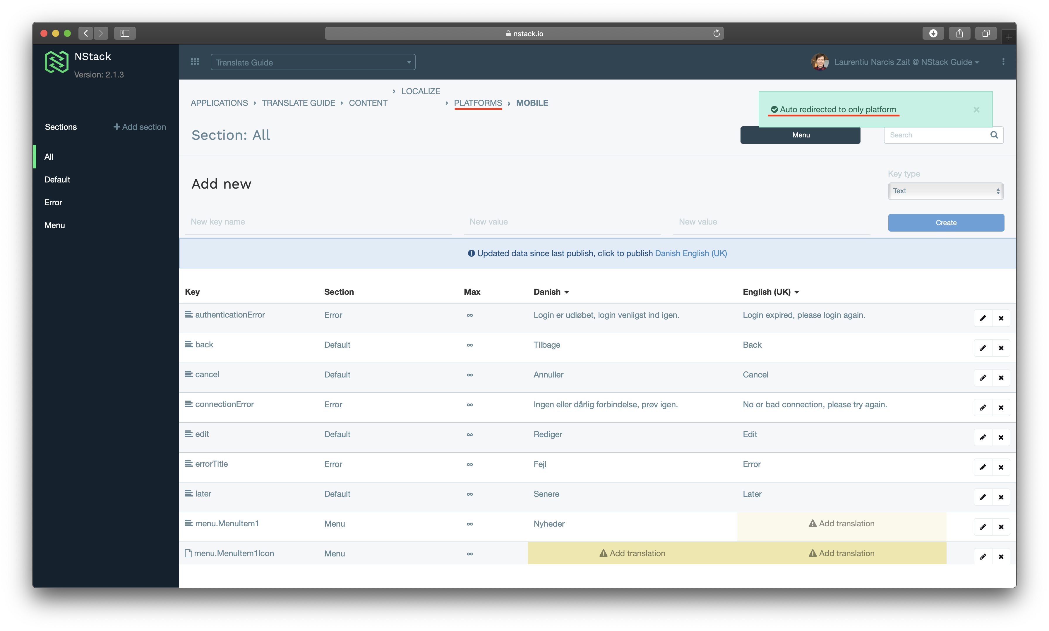Open the applications grid icon
Image resolution: width=1049 pixels, height=631 pixels.
[x=195, y=62]
